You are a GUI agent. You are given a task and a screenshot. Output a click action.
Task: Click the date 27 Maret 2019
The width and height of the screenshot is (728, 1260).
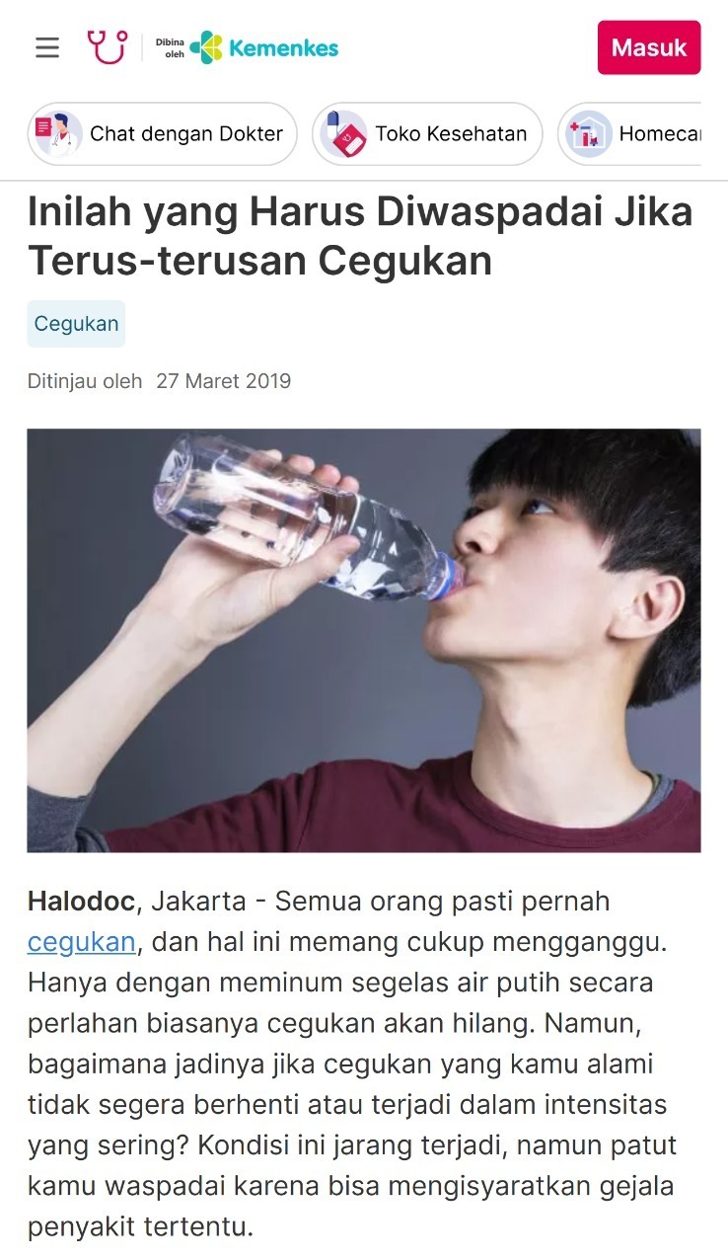click(x=224, y=381)
